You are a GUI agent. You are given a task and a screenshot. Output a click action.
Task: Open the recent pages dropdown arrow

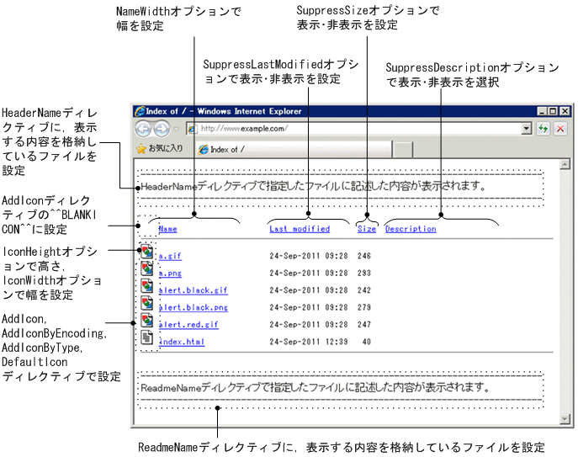pyautogui.click(x=176, y=129)
